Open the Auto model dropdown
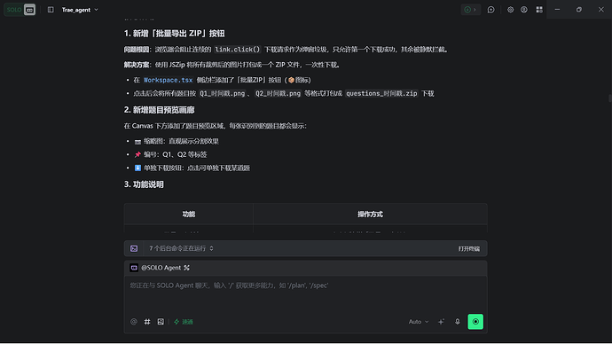The width and height of the screenshot is (612, 344). coord(419,322)
